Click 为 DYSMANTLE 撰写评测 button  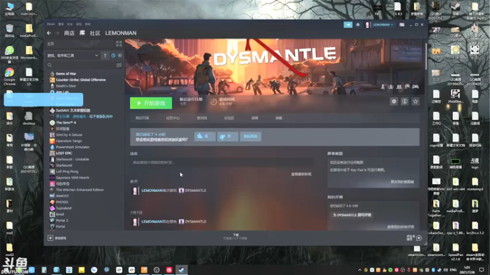click(x=352, y=215)
